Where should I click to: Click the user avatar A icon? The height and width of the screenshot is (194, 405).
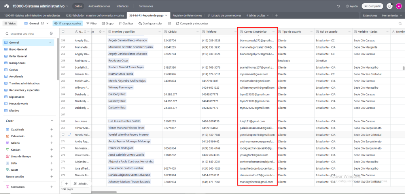(x=398, y=6)
